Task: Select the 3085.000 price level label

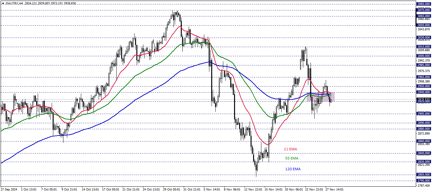Action: click(x=423, y=4)
